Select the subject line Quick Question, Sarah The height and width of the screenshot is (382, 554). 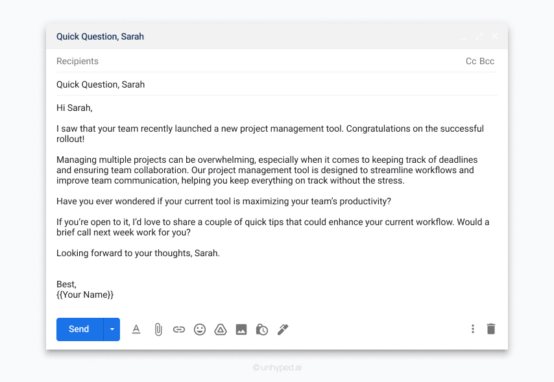tap(100, 84)
